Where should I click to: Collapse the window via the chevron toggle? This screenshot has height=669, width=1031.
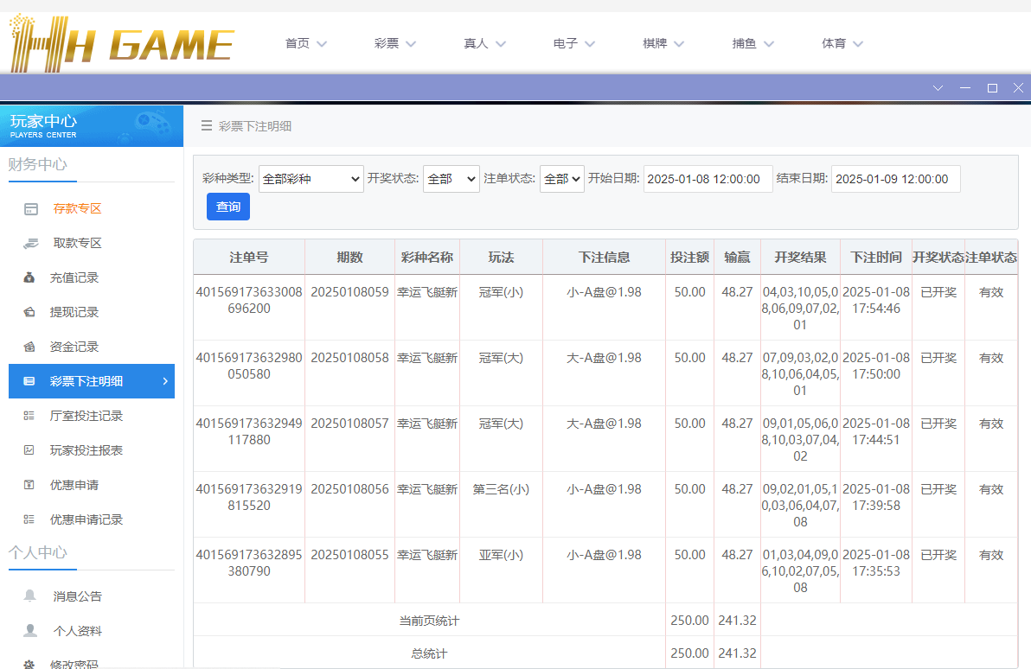[938, 87]
